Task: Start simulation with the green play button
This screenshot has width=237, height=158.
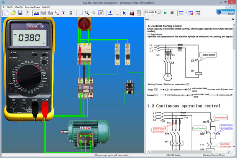Action: (x=166, y=13)
